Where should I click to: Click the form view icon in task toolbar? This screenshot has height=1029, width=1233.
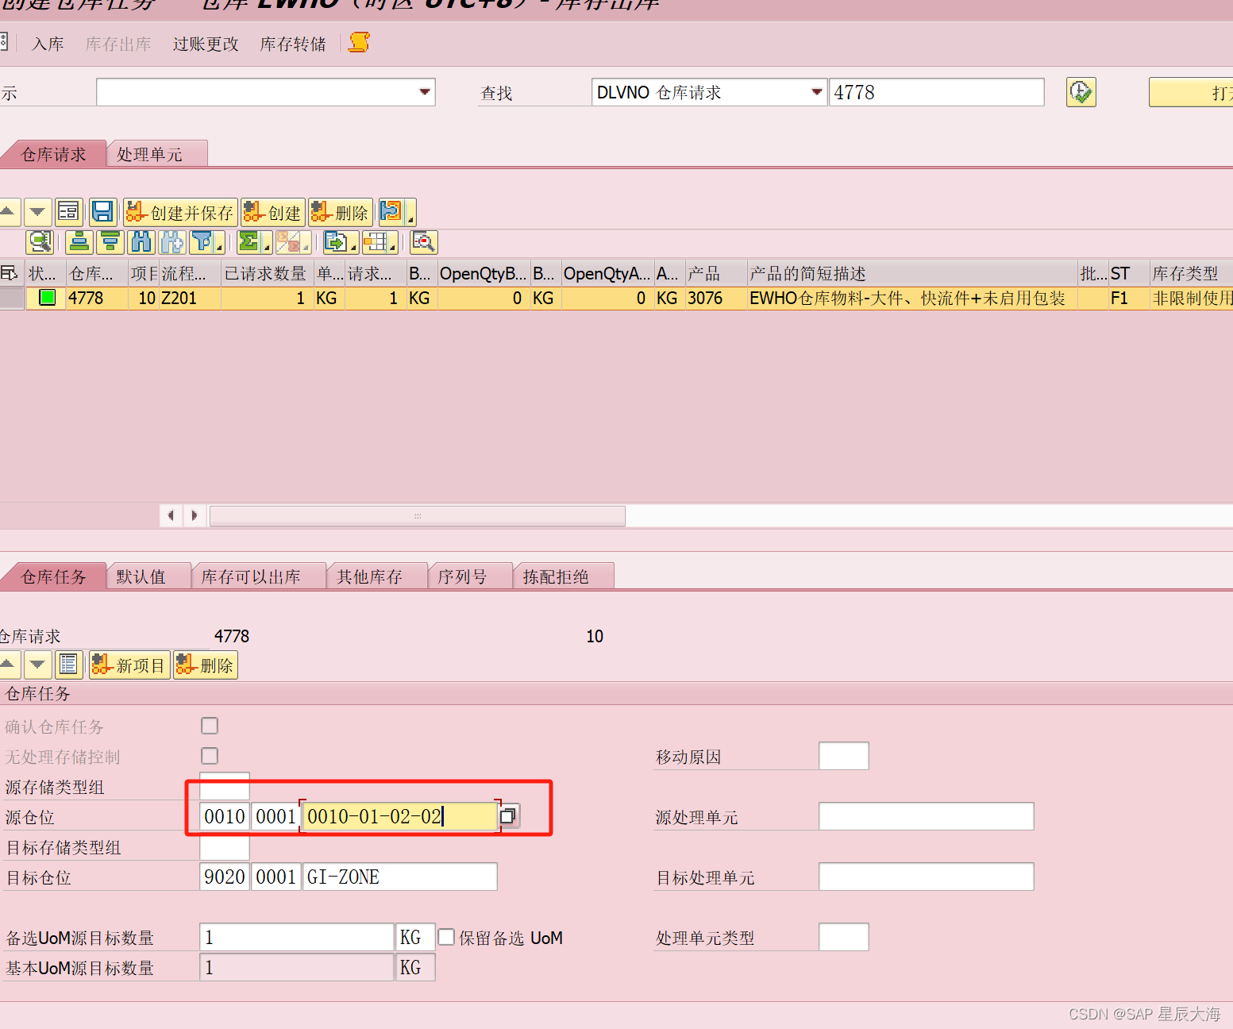click(68, 665)
